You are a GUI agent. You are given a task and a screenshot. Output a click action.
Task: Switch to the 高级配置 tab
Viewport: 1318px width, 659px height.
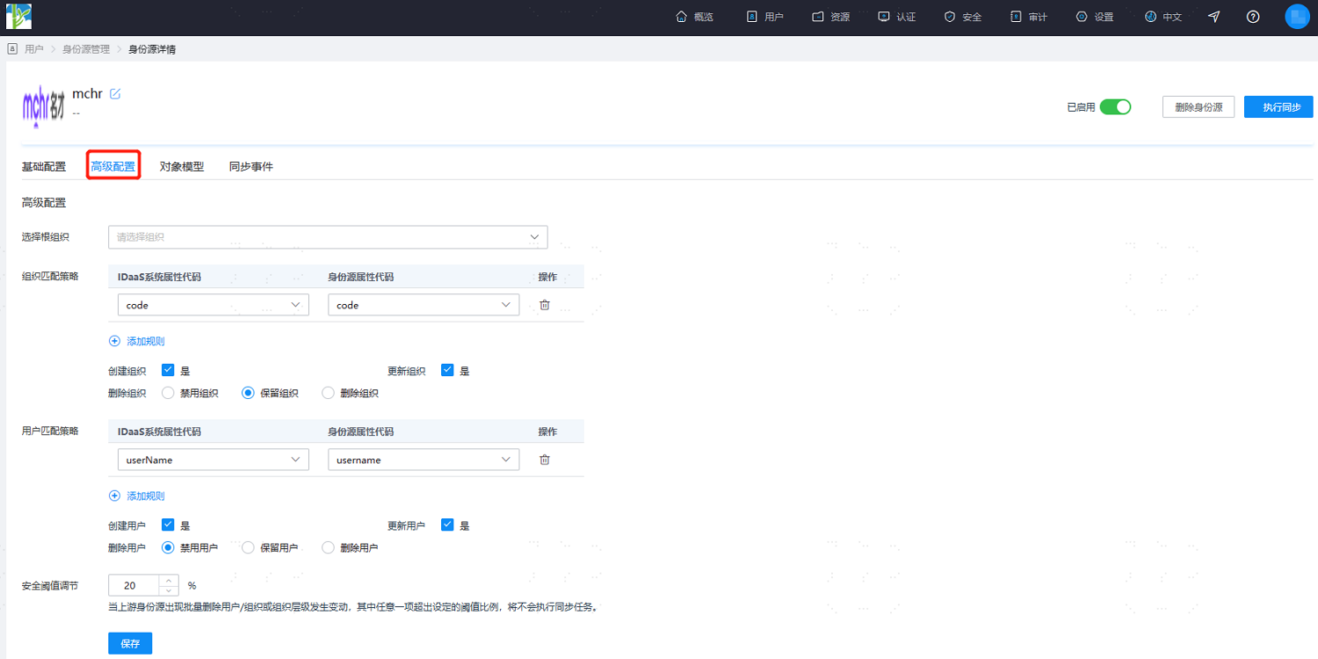113,166
